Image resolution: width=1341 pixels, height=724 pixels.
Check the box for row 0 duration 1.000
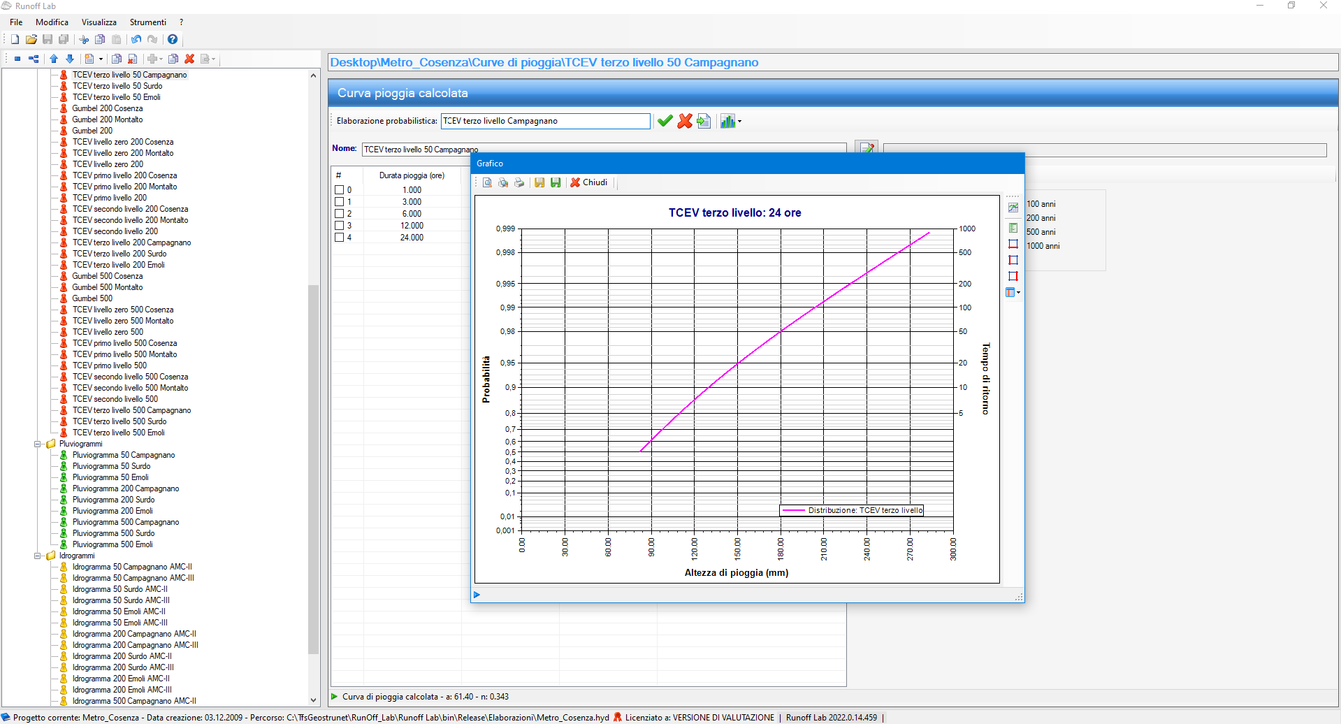(340, 190)
